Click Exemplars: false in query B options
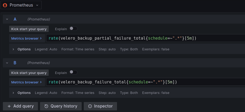The height and width of the screenshot is (112, 245). 156,93
